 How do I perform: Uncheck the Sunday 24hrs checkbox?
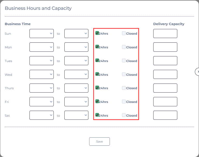pos(97,33)
